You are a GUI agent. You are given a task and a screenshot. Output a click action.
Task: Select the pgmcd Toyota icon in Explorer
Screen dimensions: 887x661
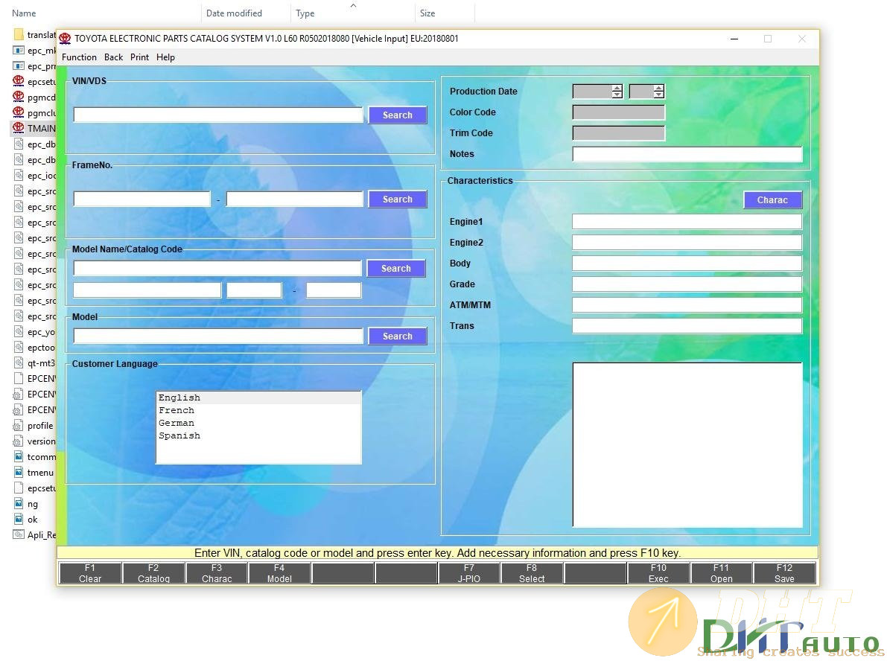point(19,97)
